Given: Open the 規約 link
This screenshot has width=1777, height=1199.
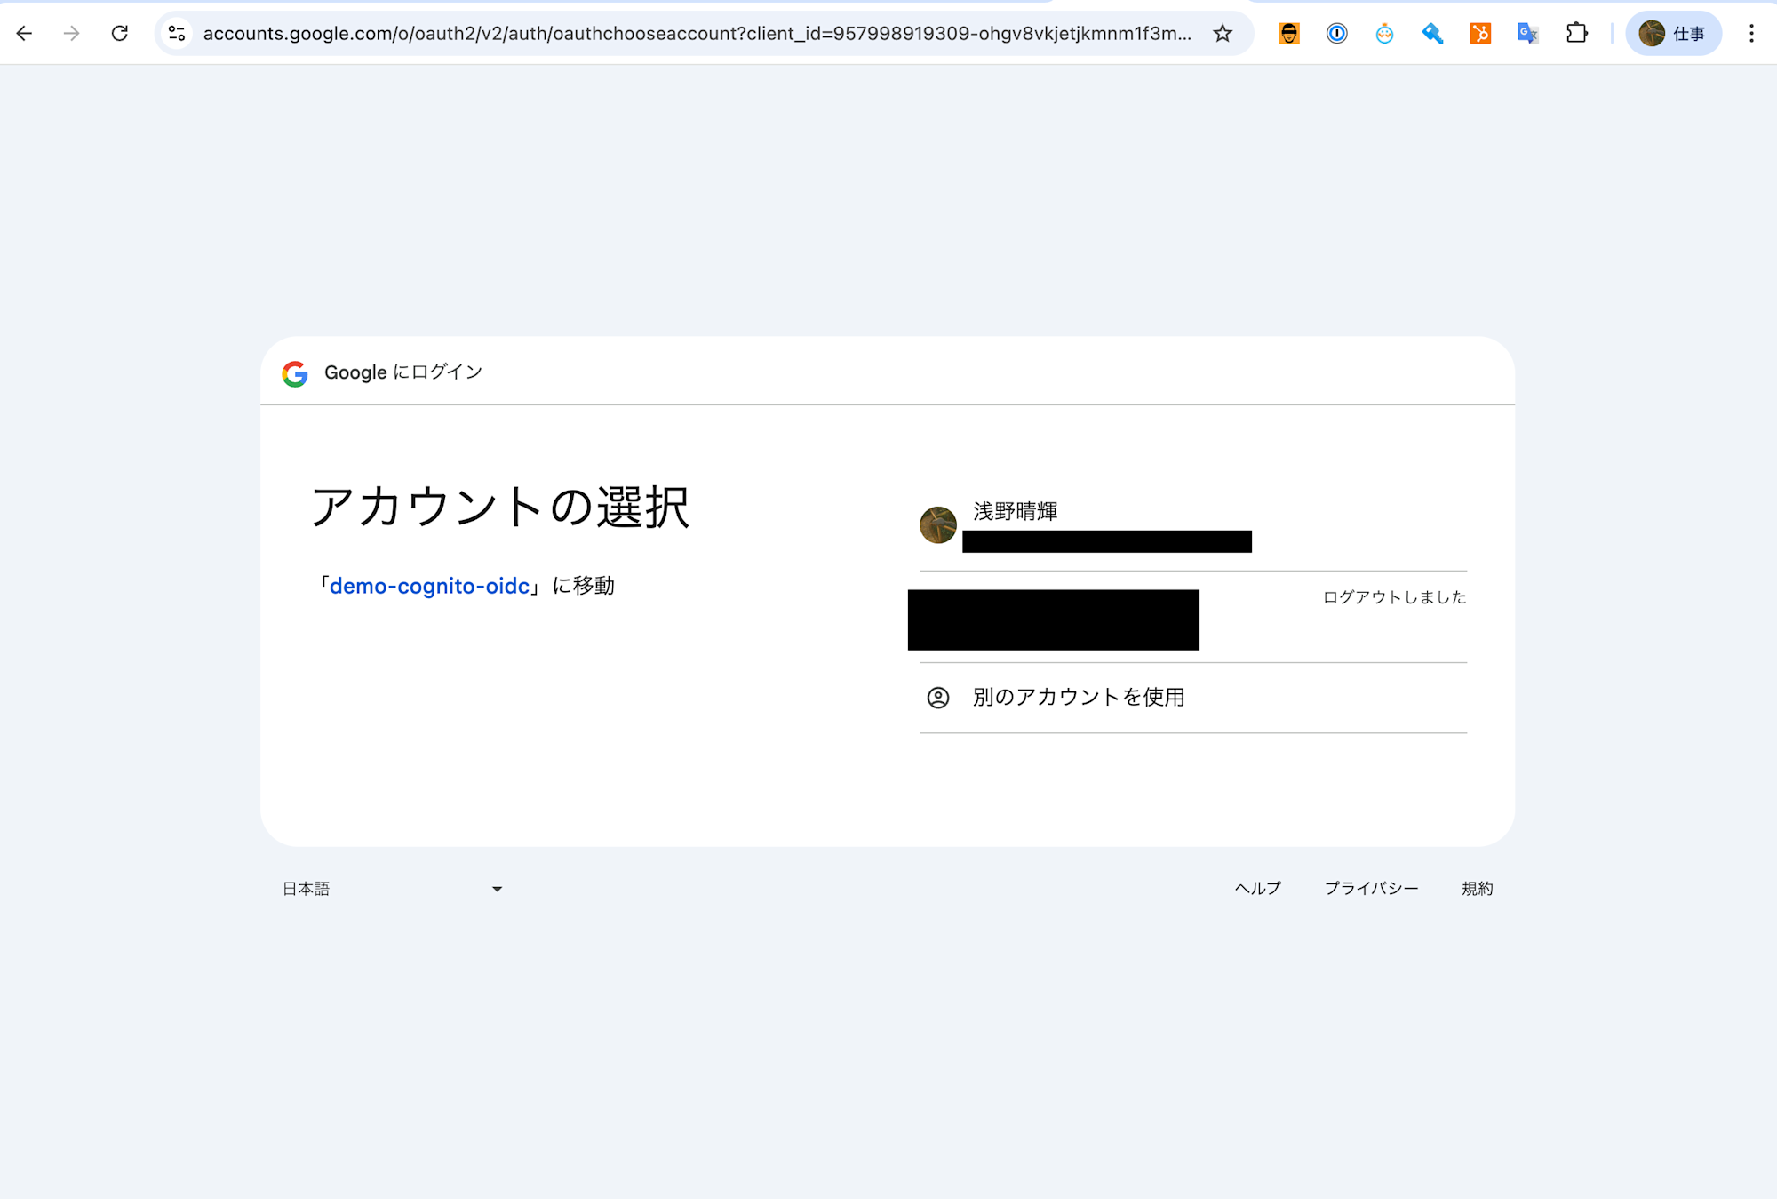Looking at the screenshot, I should click(1477, 889).
